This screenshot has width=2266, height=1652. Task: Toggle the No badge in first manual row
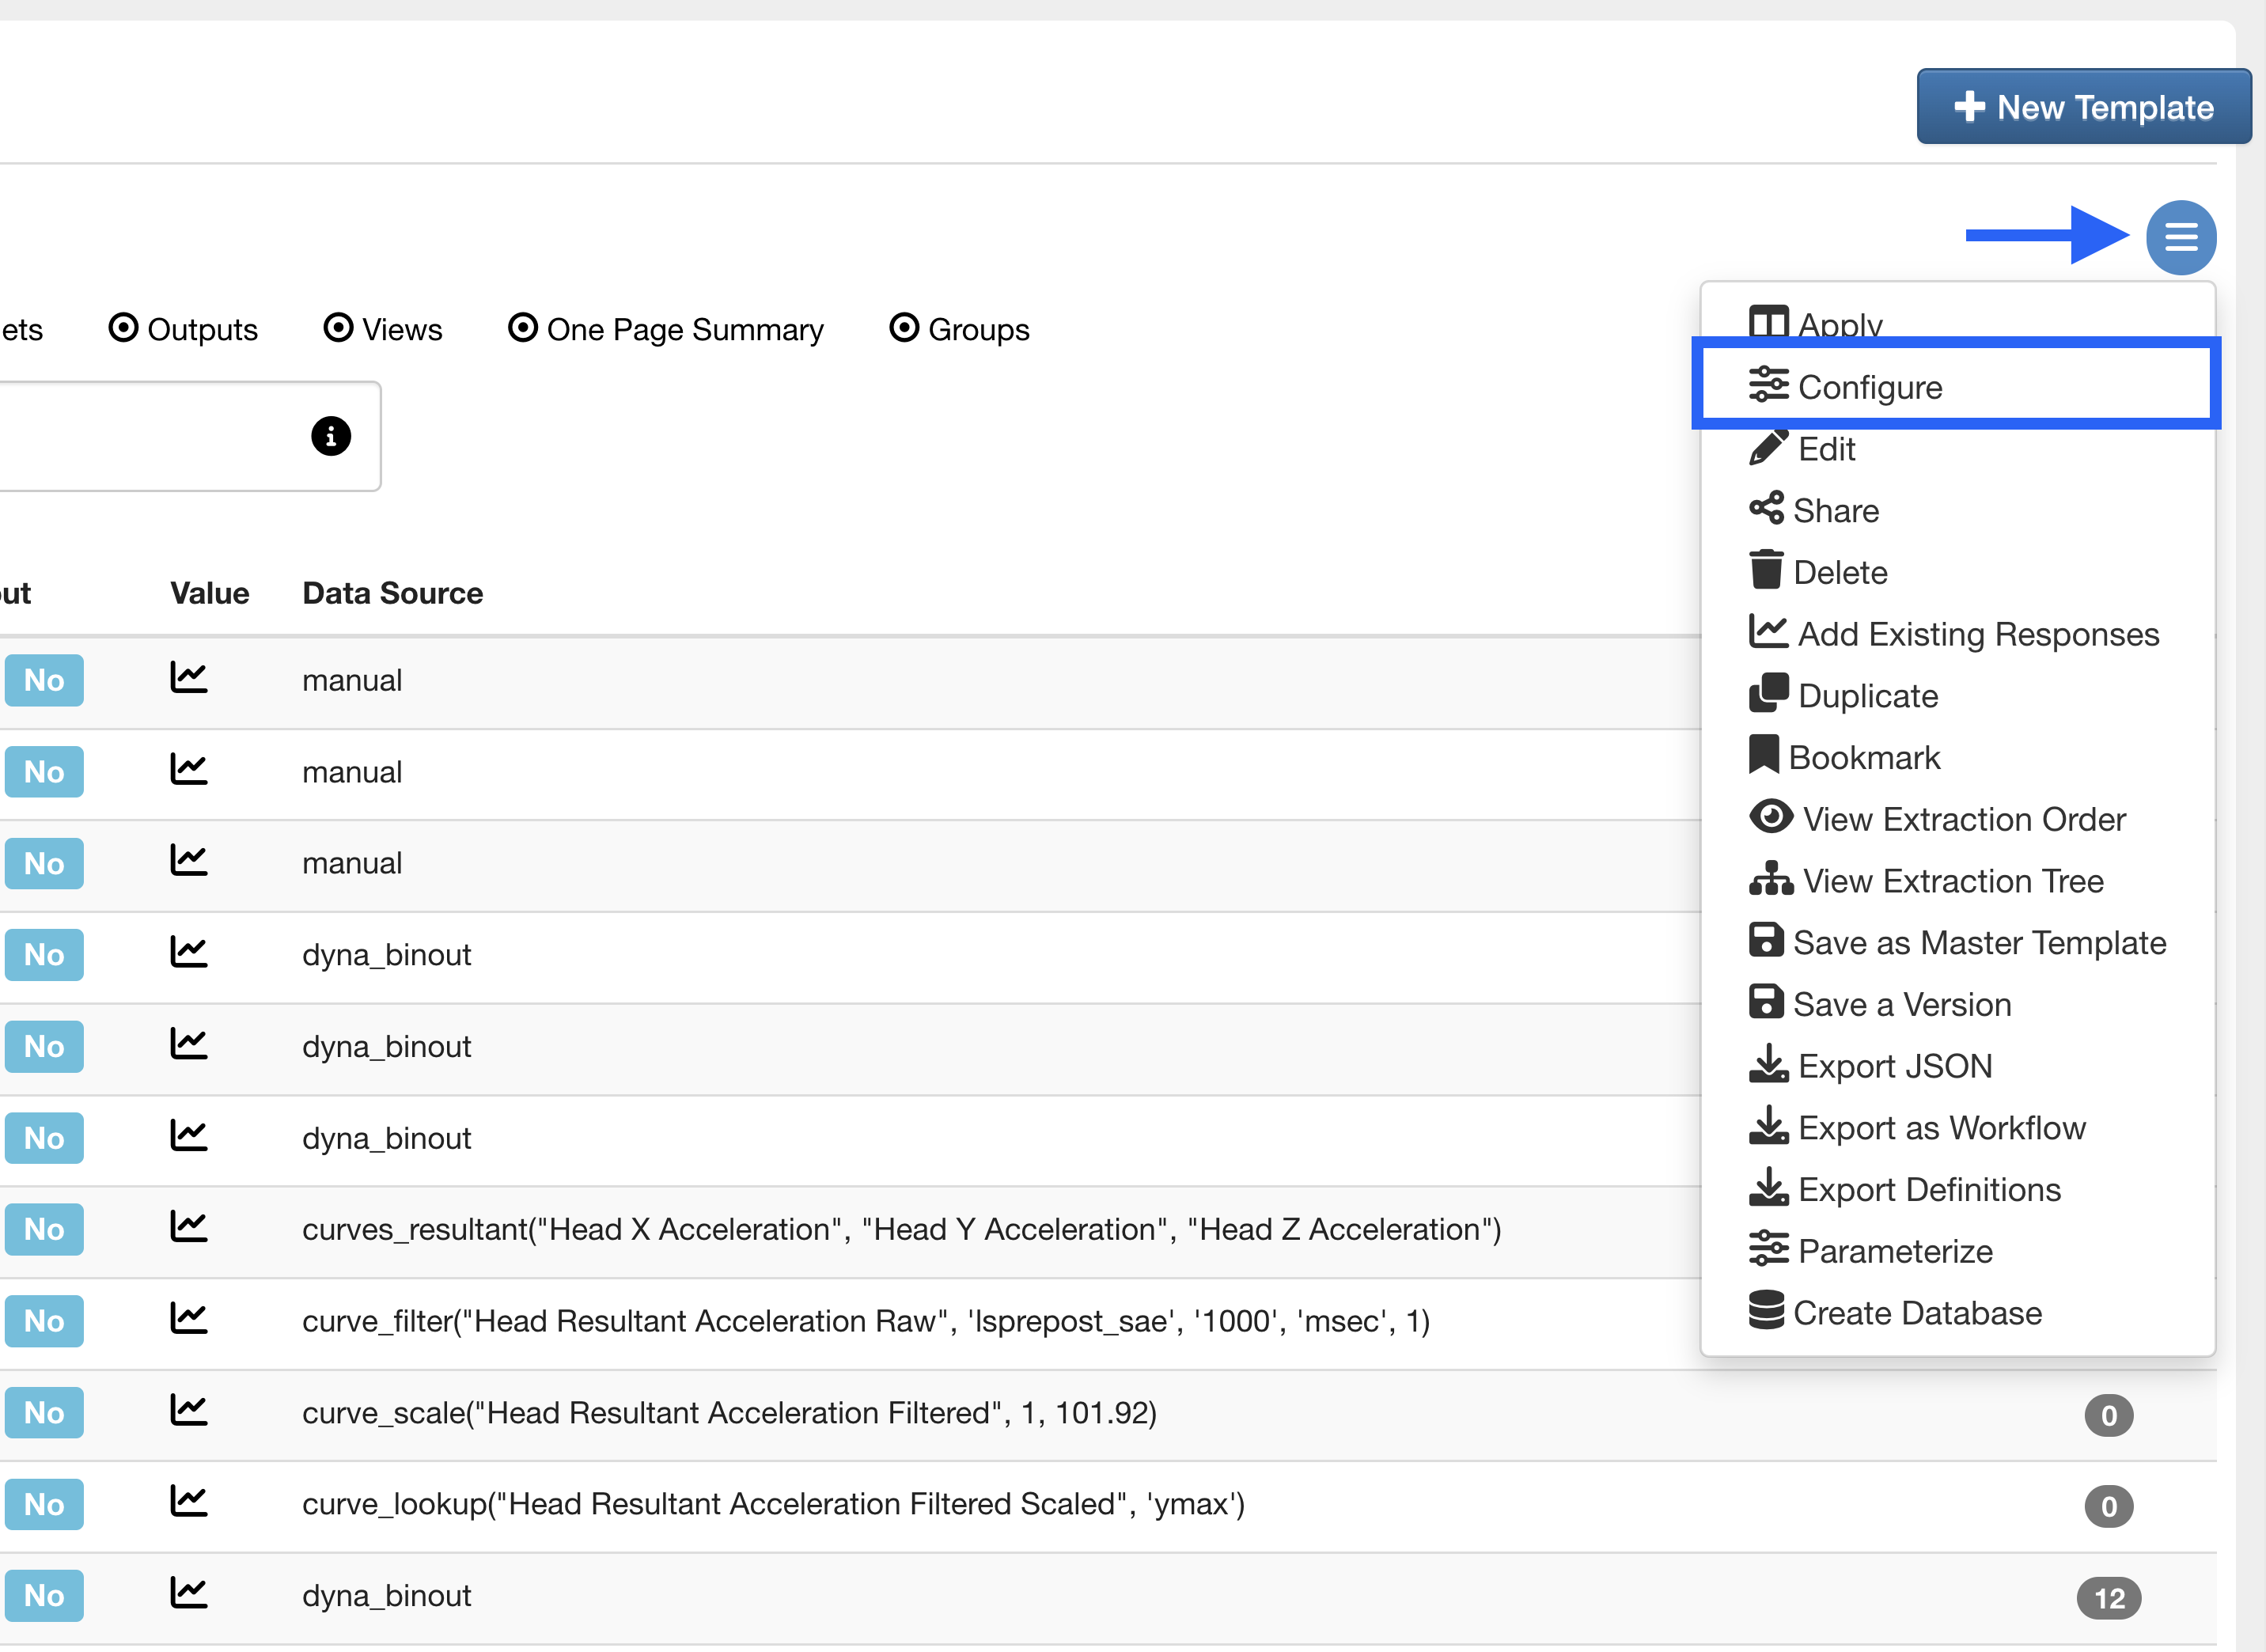43,680
